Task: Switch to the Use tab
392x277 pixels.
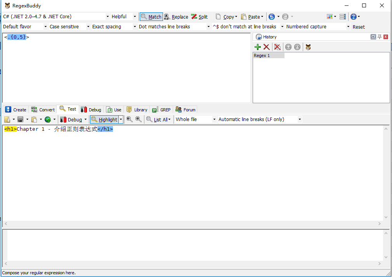Action: coord(114,109)
